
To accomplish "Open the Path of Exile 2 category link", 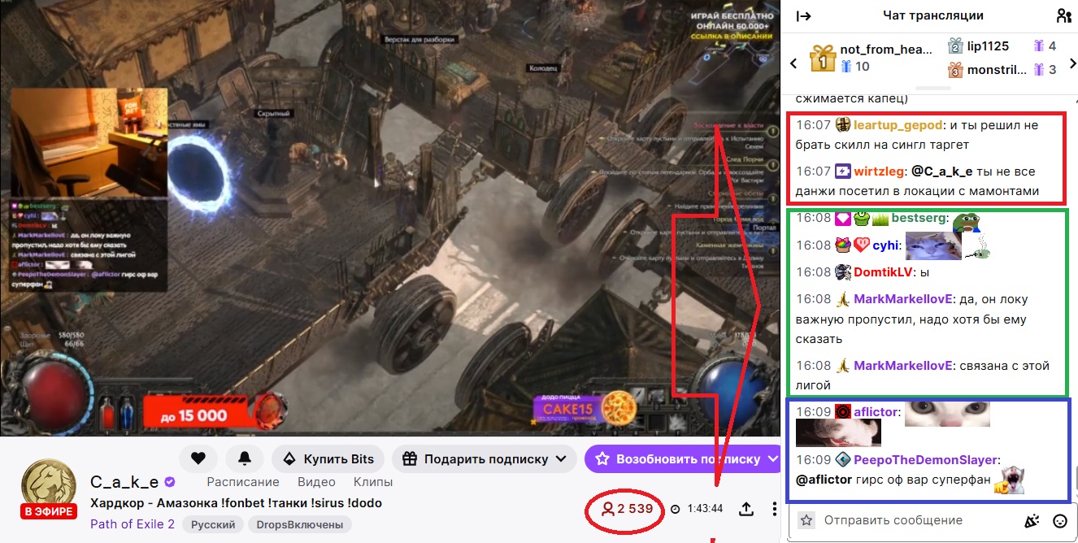I will click(133, 524).
